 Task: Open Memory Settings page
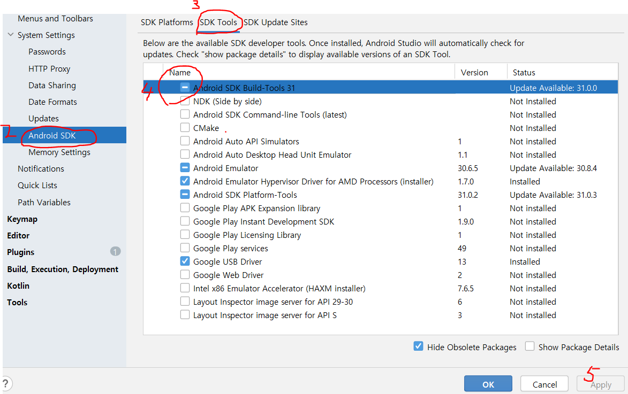(59, 152)
